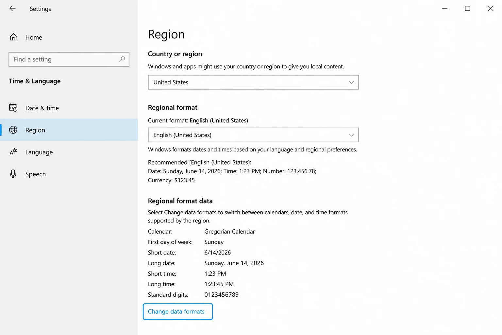Click the Calendar: label
Image resolution: width=502 pixels, height=335 pixels.
point(160,232)
